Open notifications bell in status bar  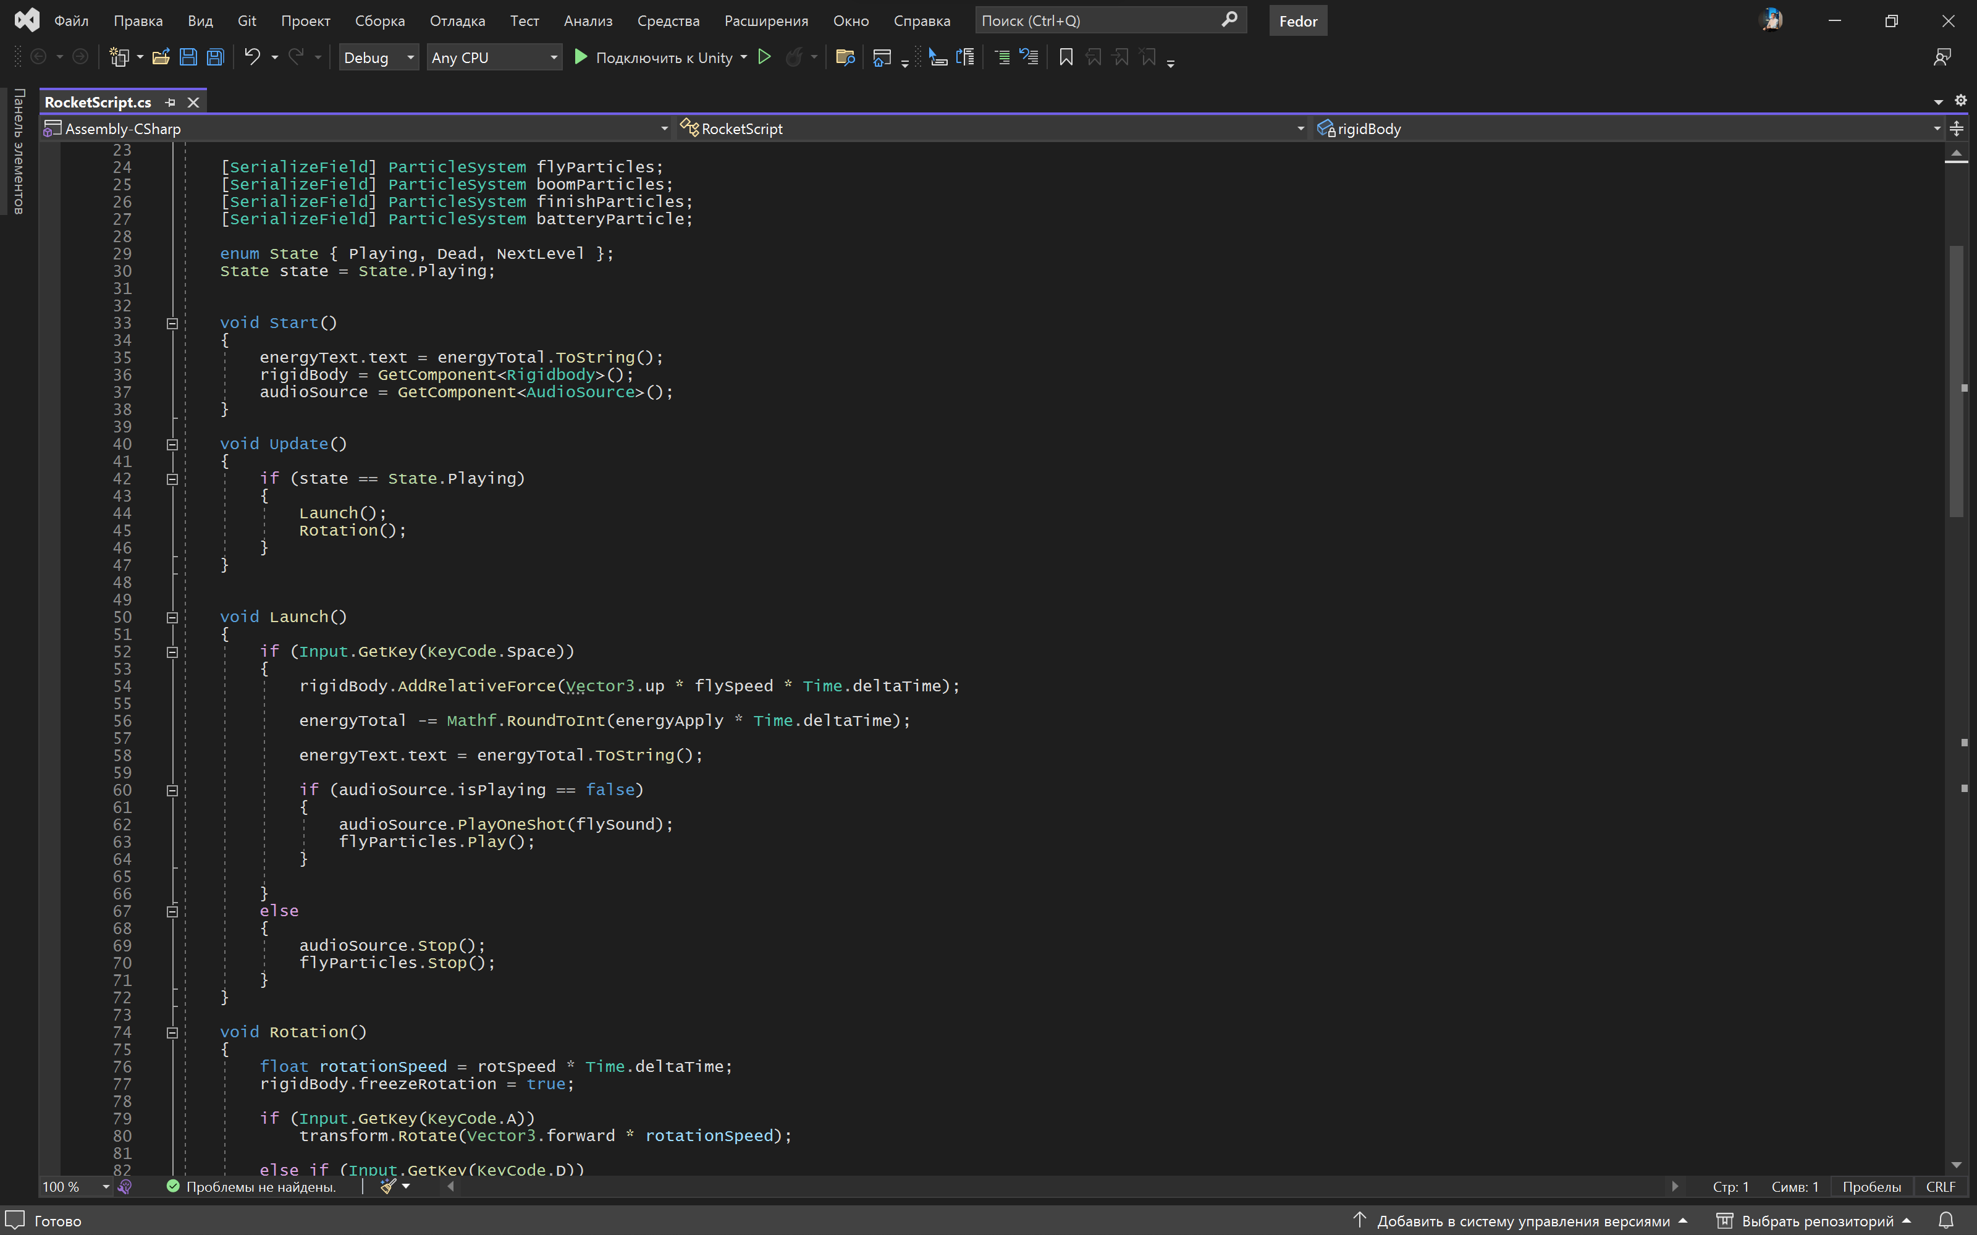click(x=1947, y=1220)
